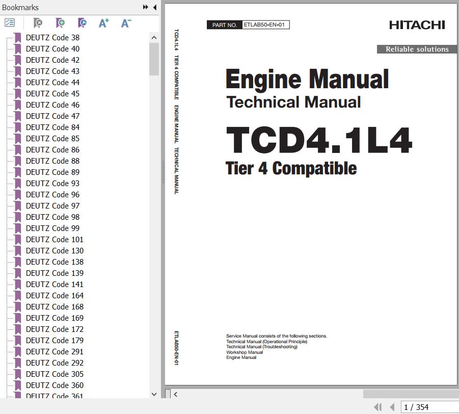The image size is (459, 414).
Task: Go to DEUTZ Code 101 bookmark
Action: [x=55, y=240]
